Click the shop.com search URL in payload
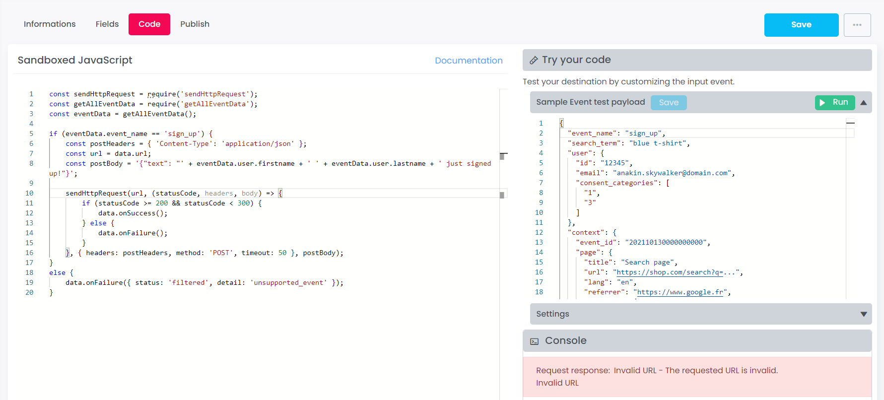This screenshot has width=884, height=400. coord(676,272)
